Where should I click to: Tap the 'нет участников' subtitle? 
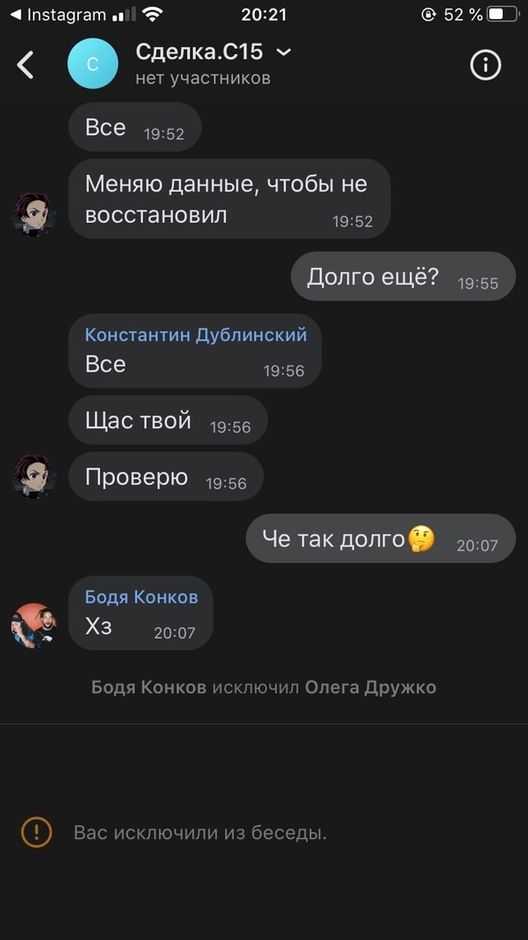pyautogui.click(x=203, y=78)
